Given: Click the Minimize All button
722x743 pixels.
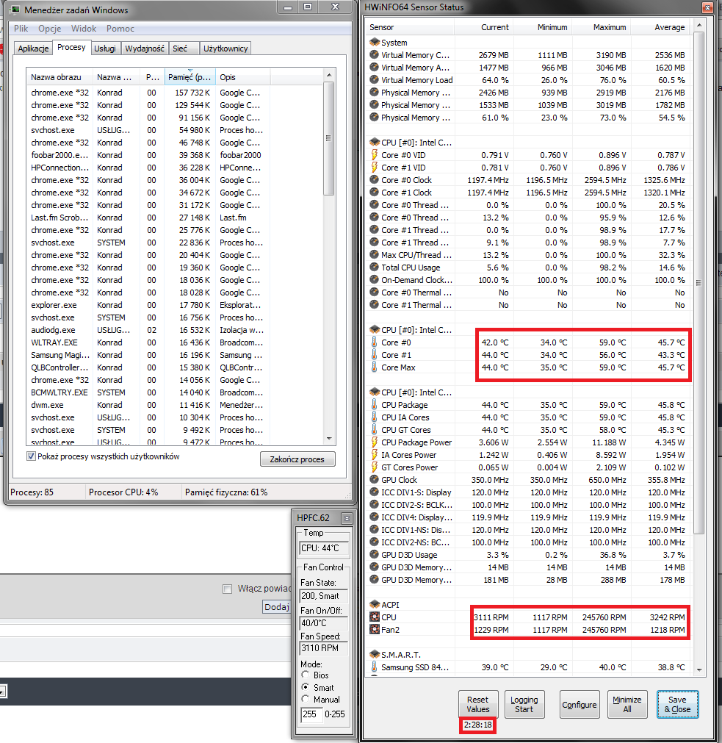Looking at the screenshot, I should [x=627, y=704].
